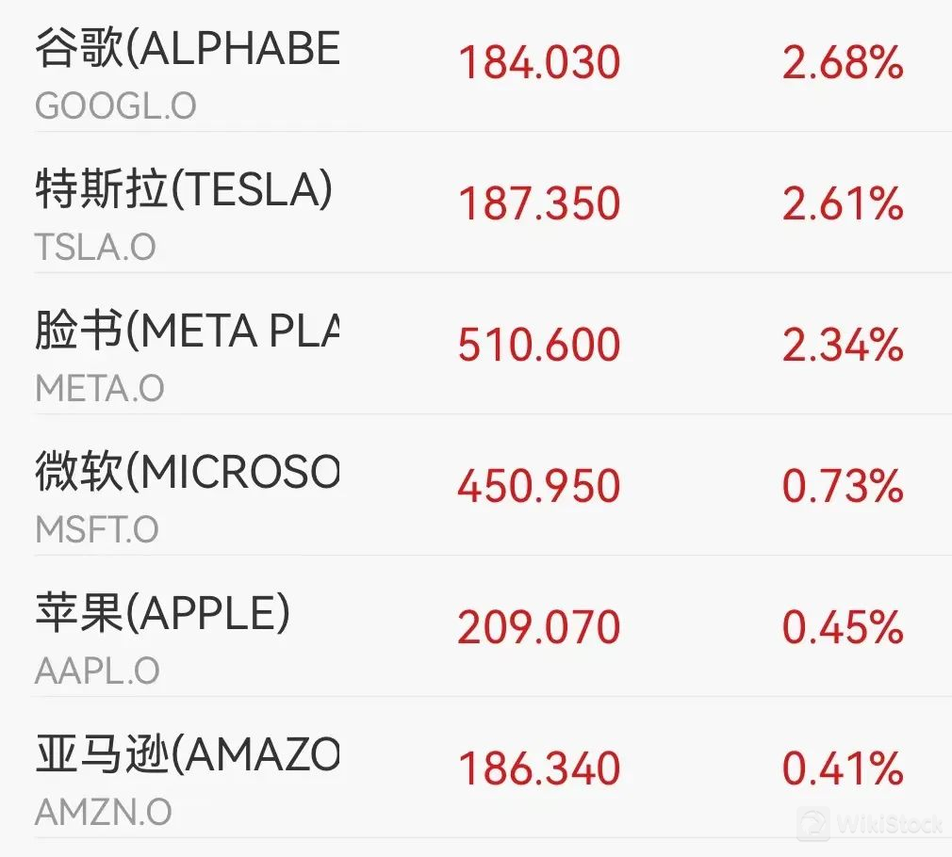Tap Google's price 184.030
This screenshot has height=857, width=952.
tap(539, 63)
